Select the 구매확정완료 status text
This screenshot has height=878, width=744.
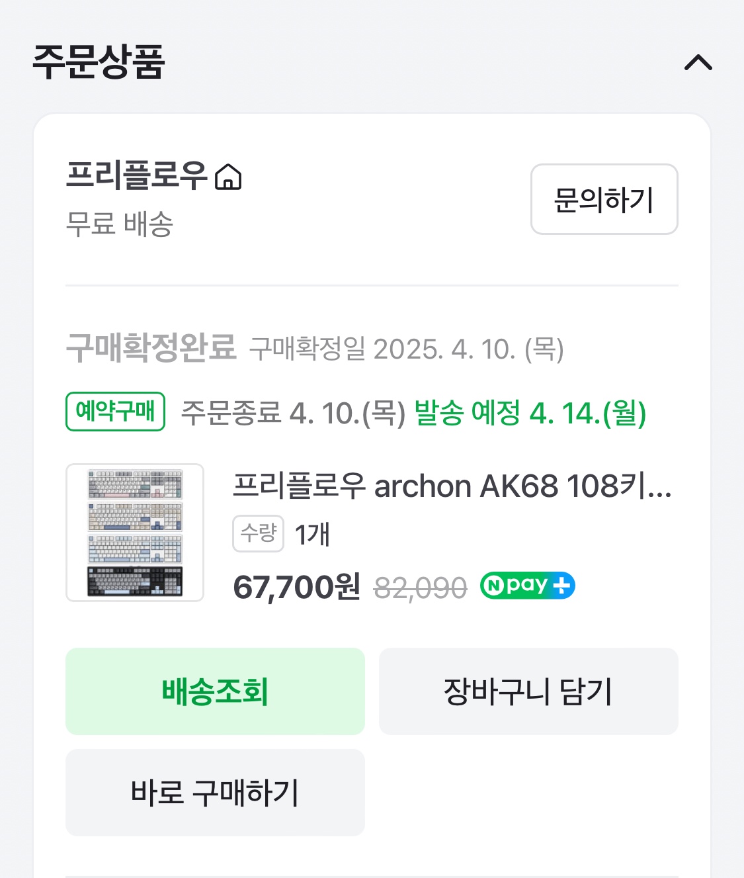pos(151,347)
